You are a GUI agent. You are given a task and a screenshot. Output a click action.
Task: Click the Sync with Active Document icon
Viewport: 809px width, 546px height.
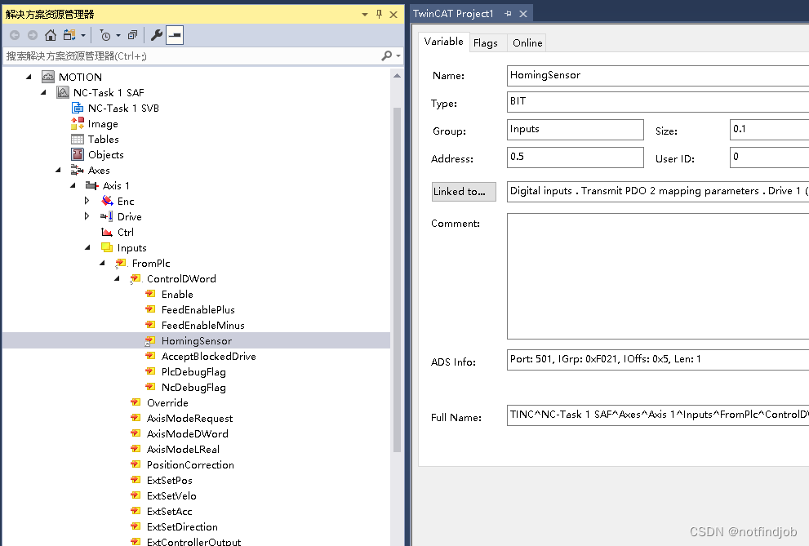(69, 35)
